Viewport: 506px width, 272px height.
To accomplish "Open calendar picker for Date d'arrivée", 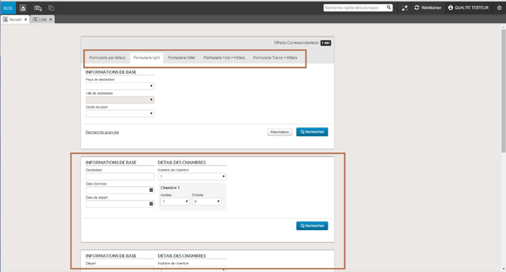I will tap(151, 190).
